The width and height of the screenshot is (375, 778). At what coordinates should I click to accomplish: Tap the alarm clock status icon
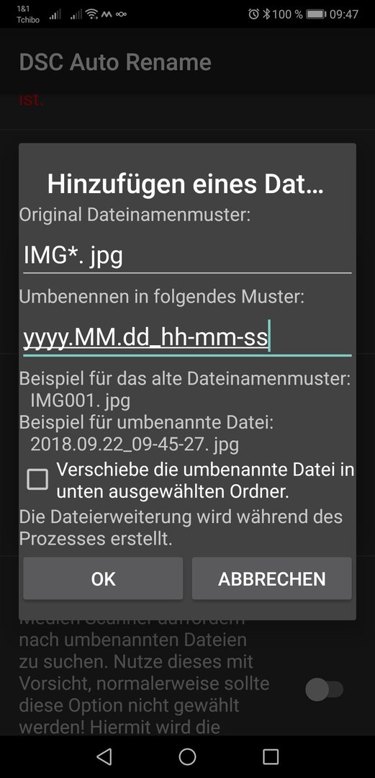[x=253, y=14]
